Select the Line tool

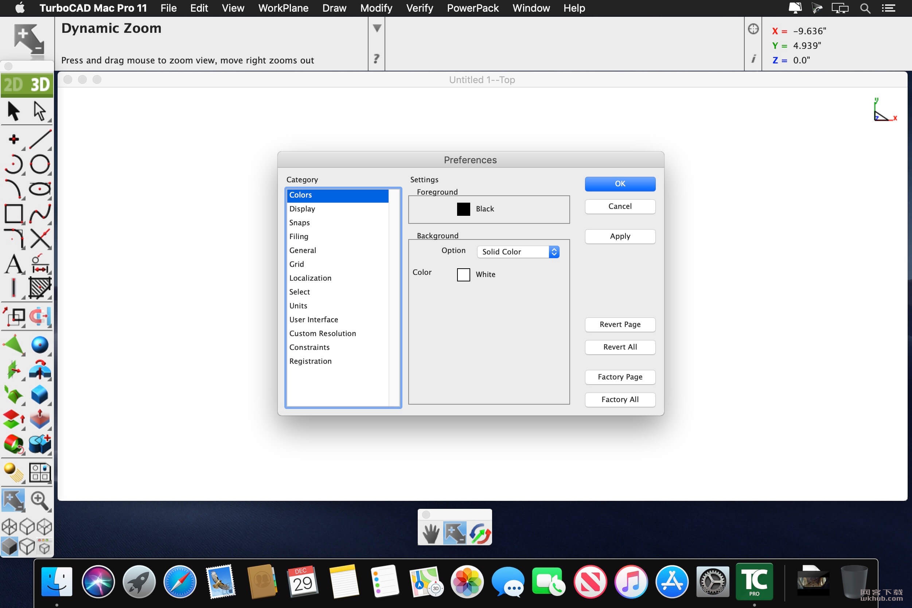point(40,139)
